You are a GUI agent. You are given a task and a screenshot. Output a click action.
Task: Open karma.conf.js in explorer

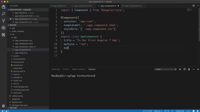(19, 71)
